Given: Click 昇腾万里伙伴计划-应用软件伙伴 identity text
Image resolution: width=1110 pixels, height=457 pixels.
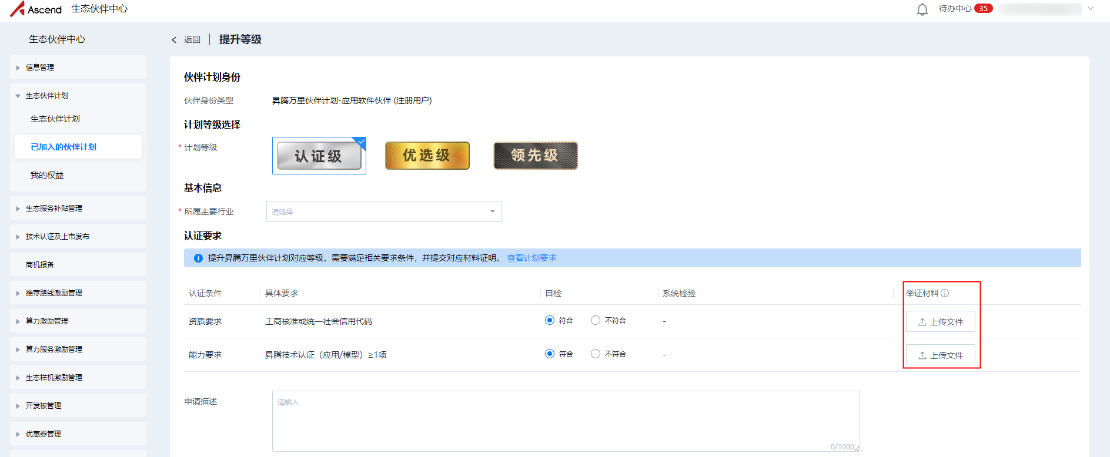Looking at the screenshot, I should [352, 100].
